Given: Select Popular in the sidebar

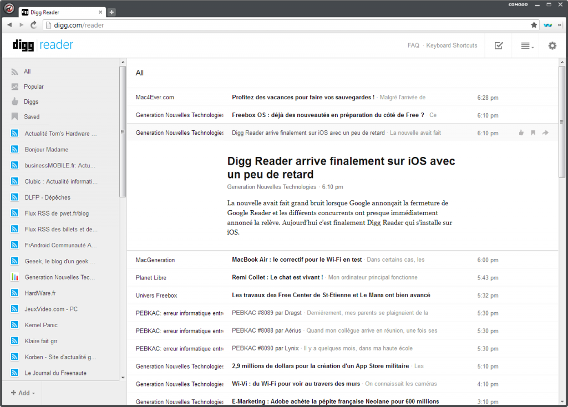Looking at the screenshot, I should coord(34,87).
